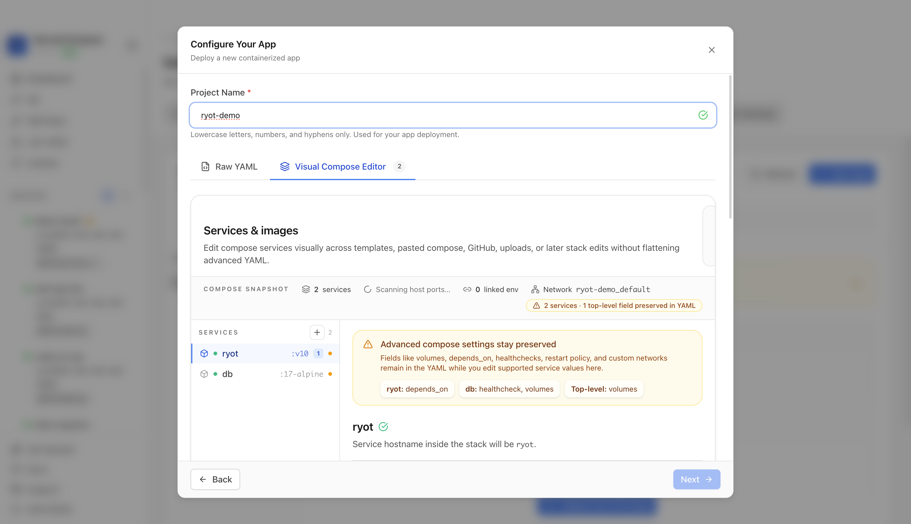Click the db: healthcheck, volumes chip
911x524 pixels.
tap(509, 389)
